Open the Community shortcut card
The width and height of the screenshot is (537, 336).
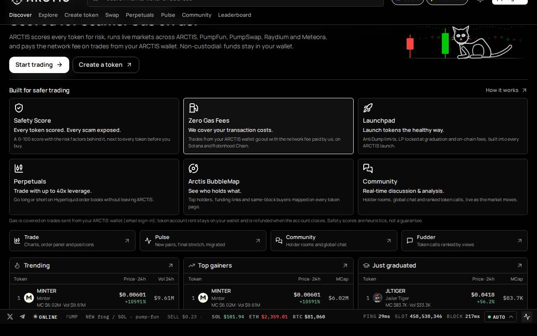pyautogui.click(x=334, y=241)
